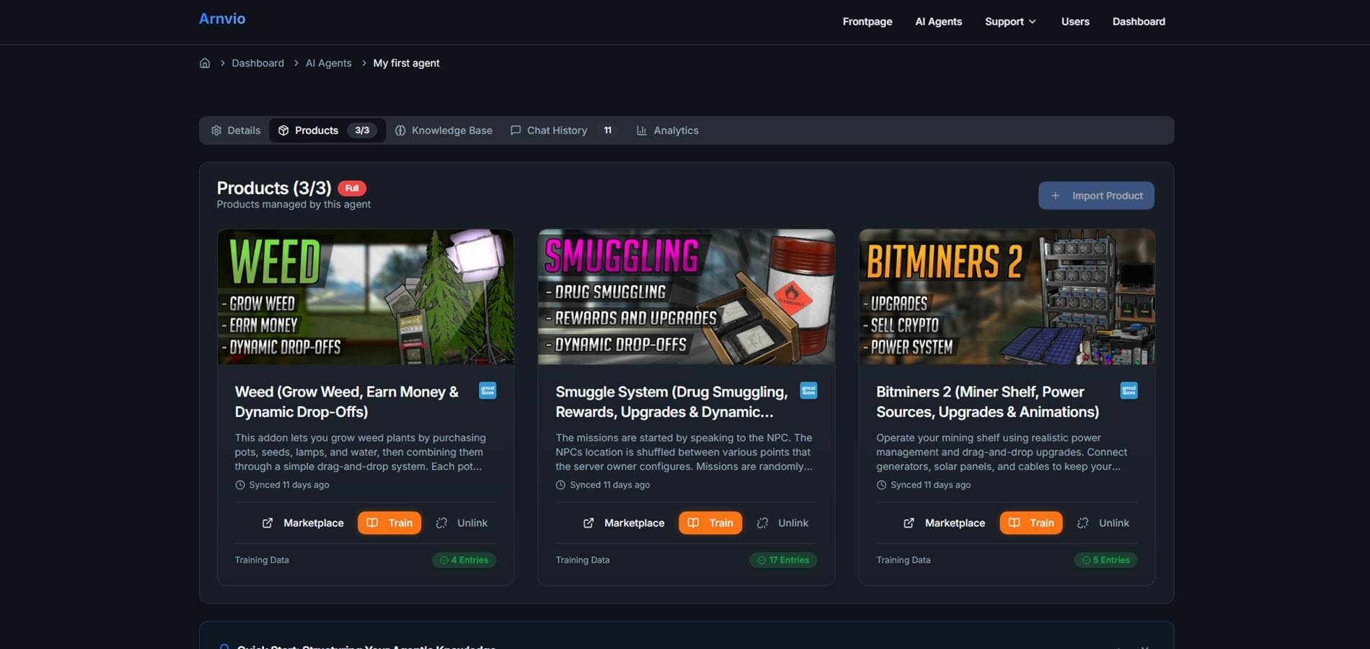Screen dimensions: 1370x649
Task: Click the Weed product title text
Action: [347, 402]
